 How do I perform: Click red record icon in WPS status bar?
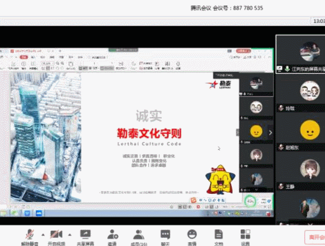tap(198, 207)
